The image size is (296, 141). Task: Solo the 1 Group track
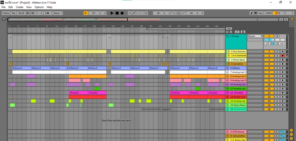(277, 36)
